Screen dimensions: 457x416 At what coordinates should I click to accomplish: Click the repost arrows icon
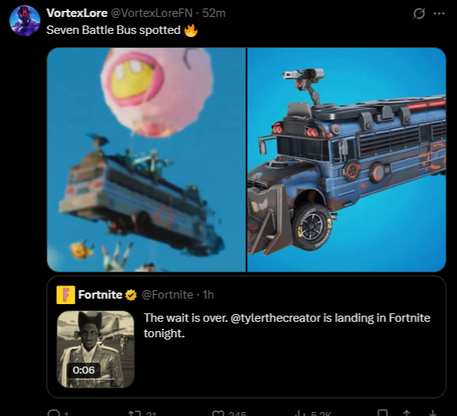pyautogui.click(x=134, y=414)
